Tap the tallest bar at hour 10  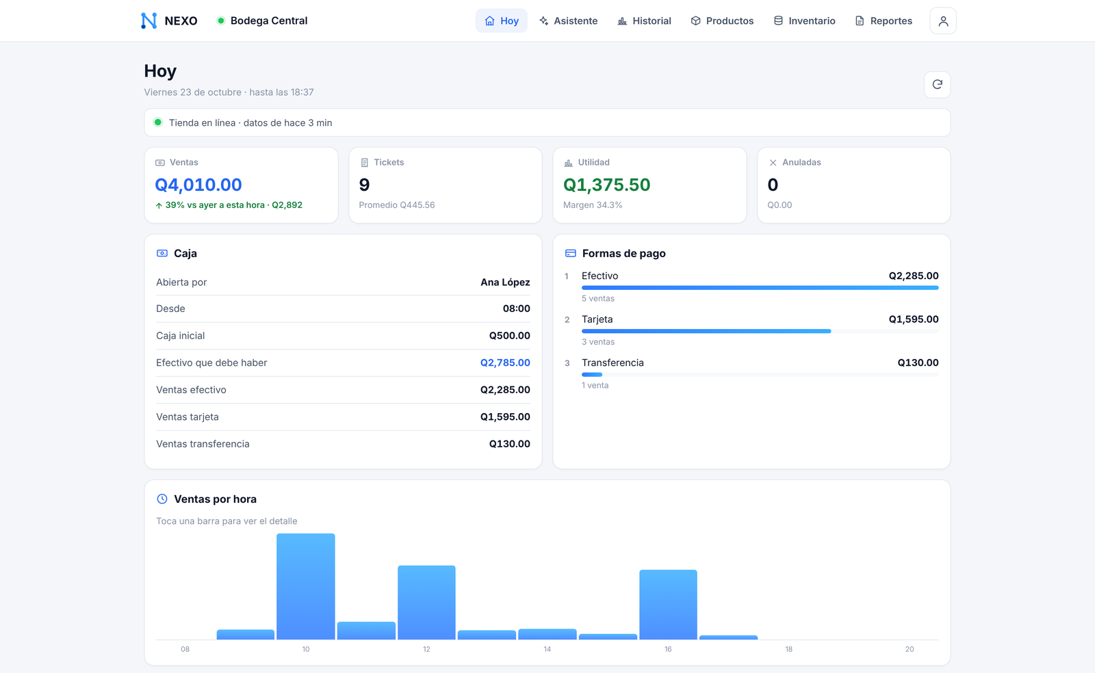[306, 587]
